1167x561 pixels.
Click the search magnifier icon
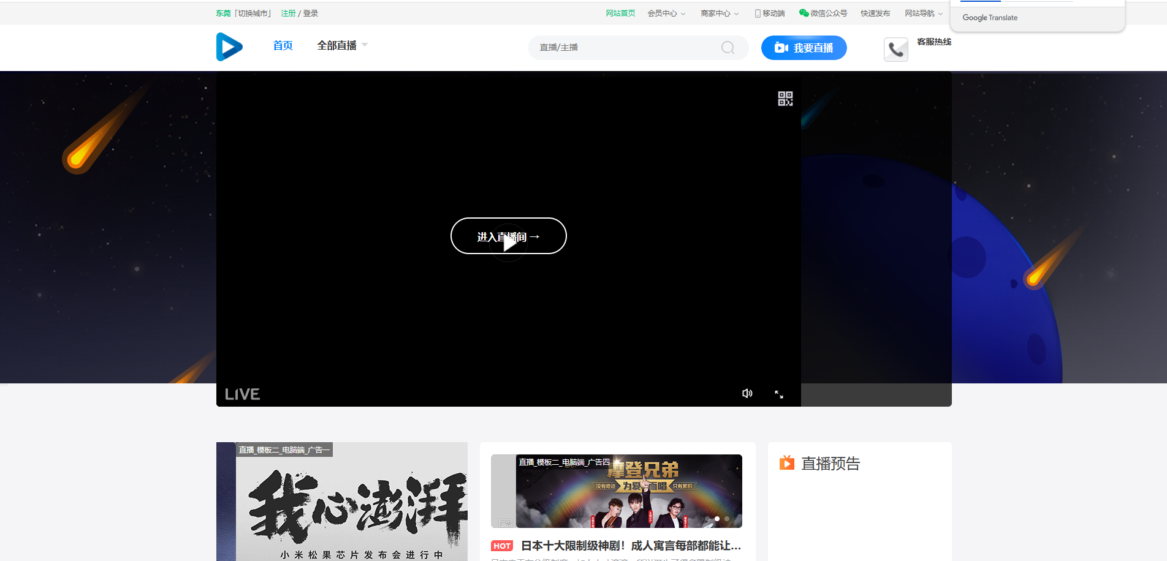click(x=727, y=47)
